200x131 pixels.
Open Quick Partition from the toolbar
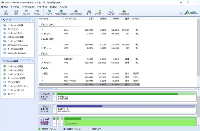click(x=61, y=12)
